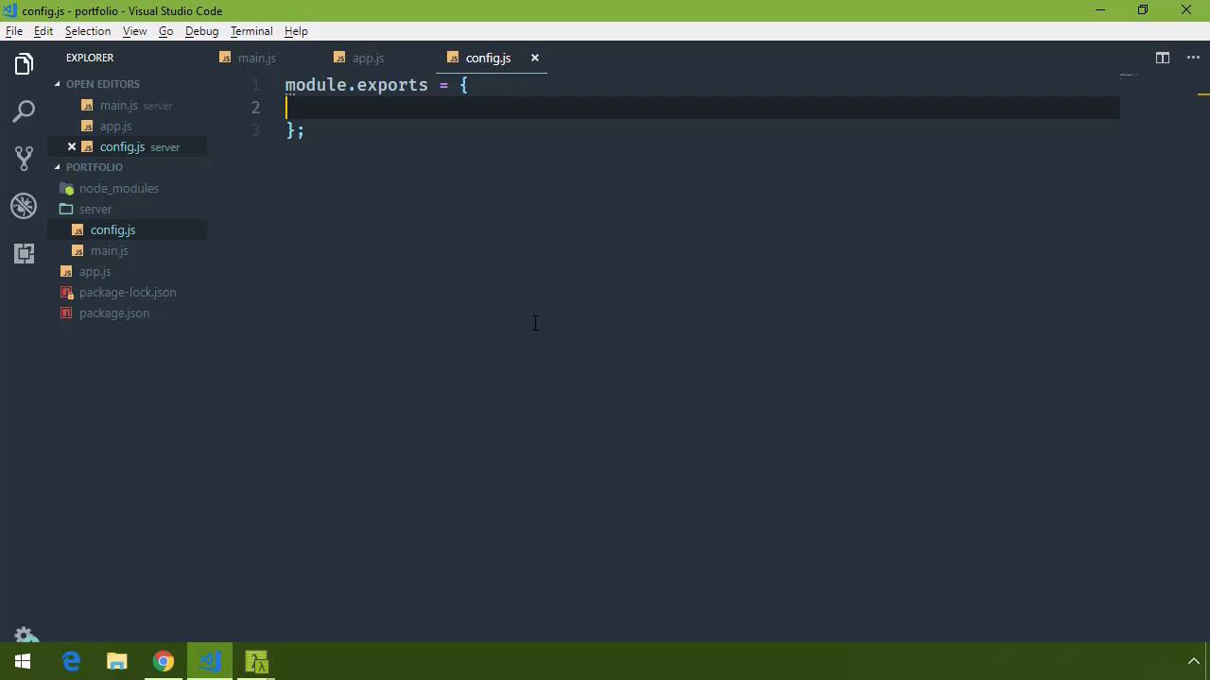Image resolution: width=1210 pixels, height=680 pixels.
Task: Open the Debug menu
Action: coord(201,31)
